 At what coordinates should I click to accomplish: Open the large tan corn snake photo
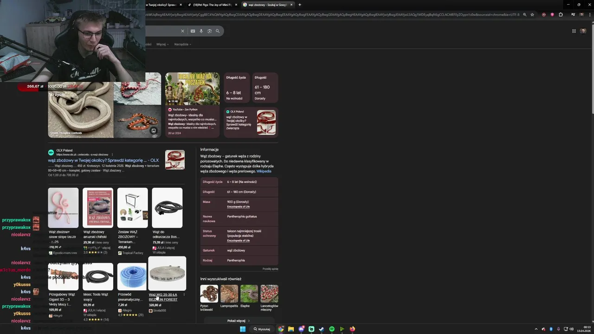coord(81,110)
